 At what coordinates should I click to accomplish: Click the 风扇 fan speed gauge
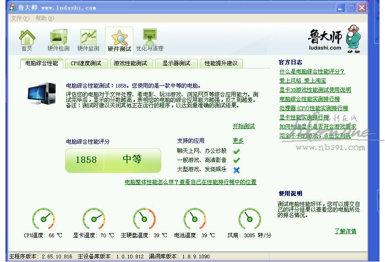(x=250, y=219)
